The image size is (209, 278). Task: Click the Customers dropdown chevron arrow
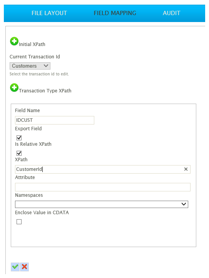(x=46, y=66)
